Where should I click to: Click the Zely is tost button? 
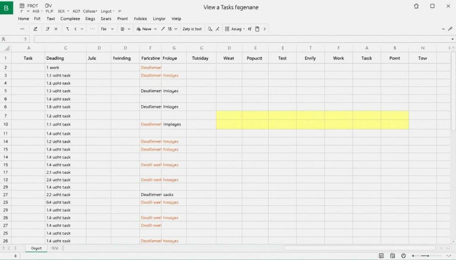192,29
